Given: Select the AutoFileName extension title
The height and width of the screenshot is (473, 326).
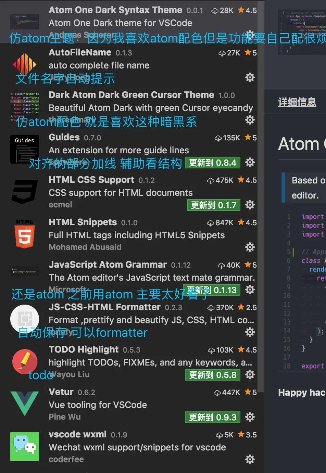Looking at the screenshot, I should 80,52.
